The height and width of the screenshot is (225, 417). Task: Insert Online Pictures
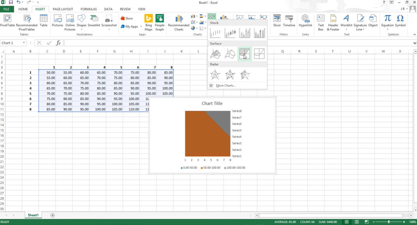[70, 23]
